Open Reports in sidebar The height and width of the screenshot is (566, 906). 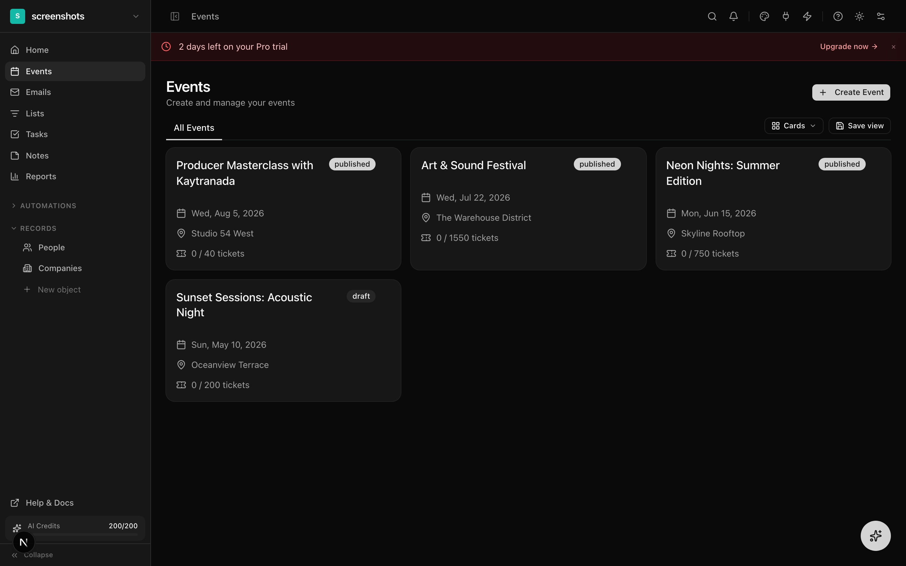tap(75, 176)
